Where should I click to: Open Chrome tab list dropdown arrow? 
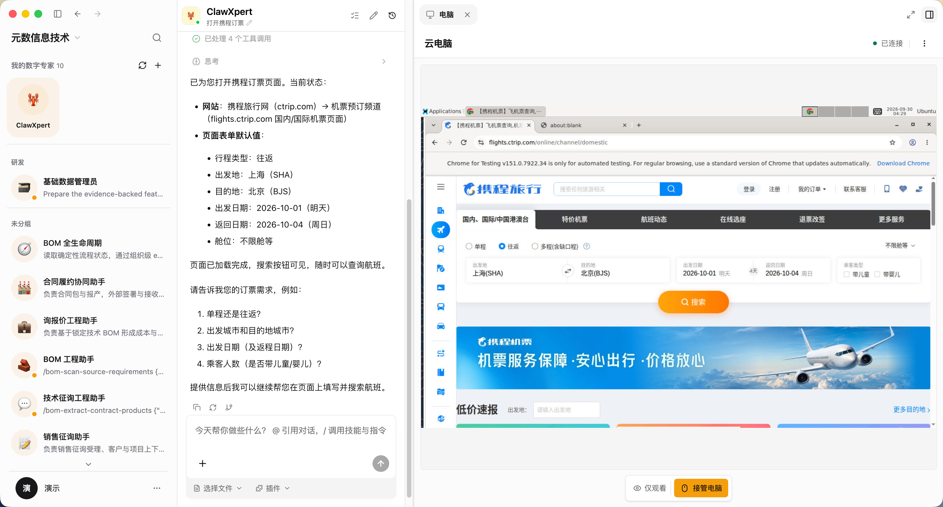click(x=434, y=125)
